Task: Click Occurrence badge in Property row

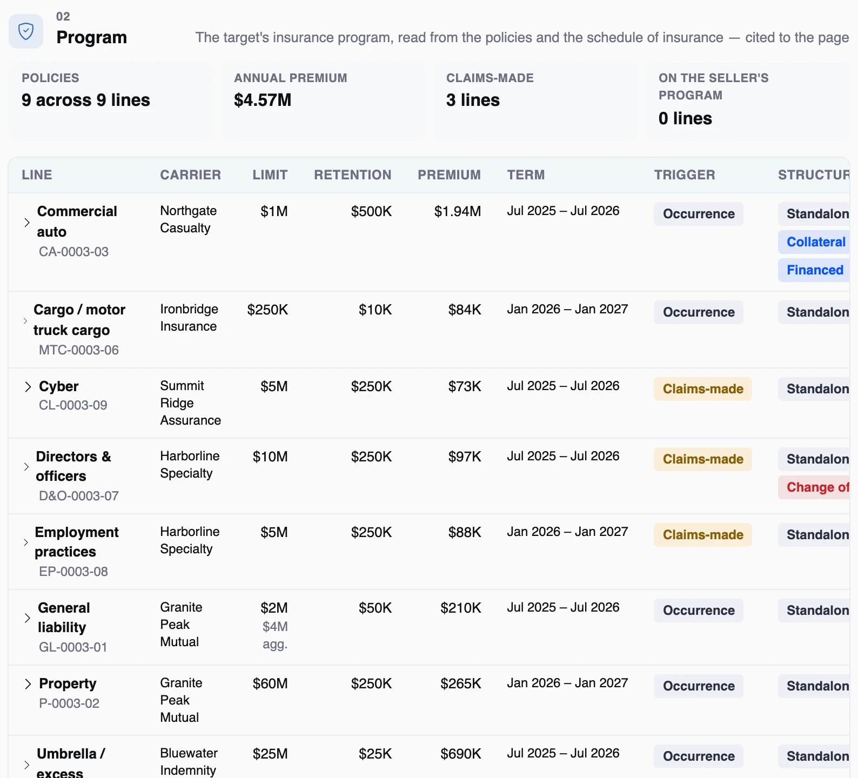Action: 699,686
